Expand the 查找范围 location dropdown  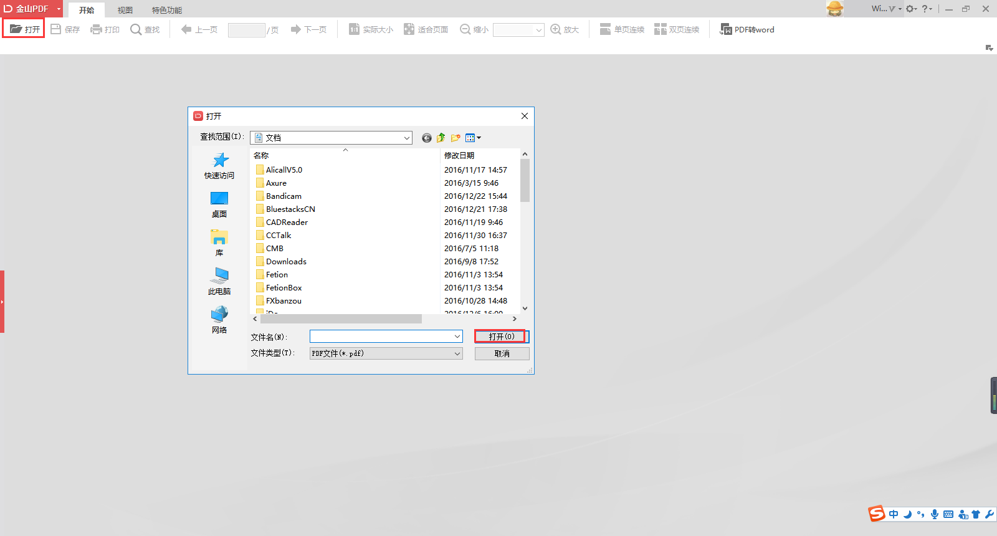406,138
